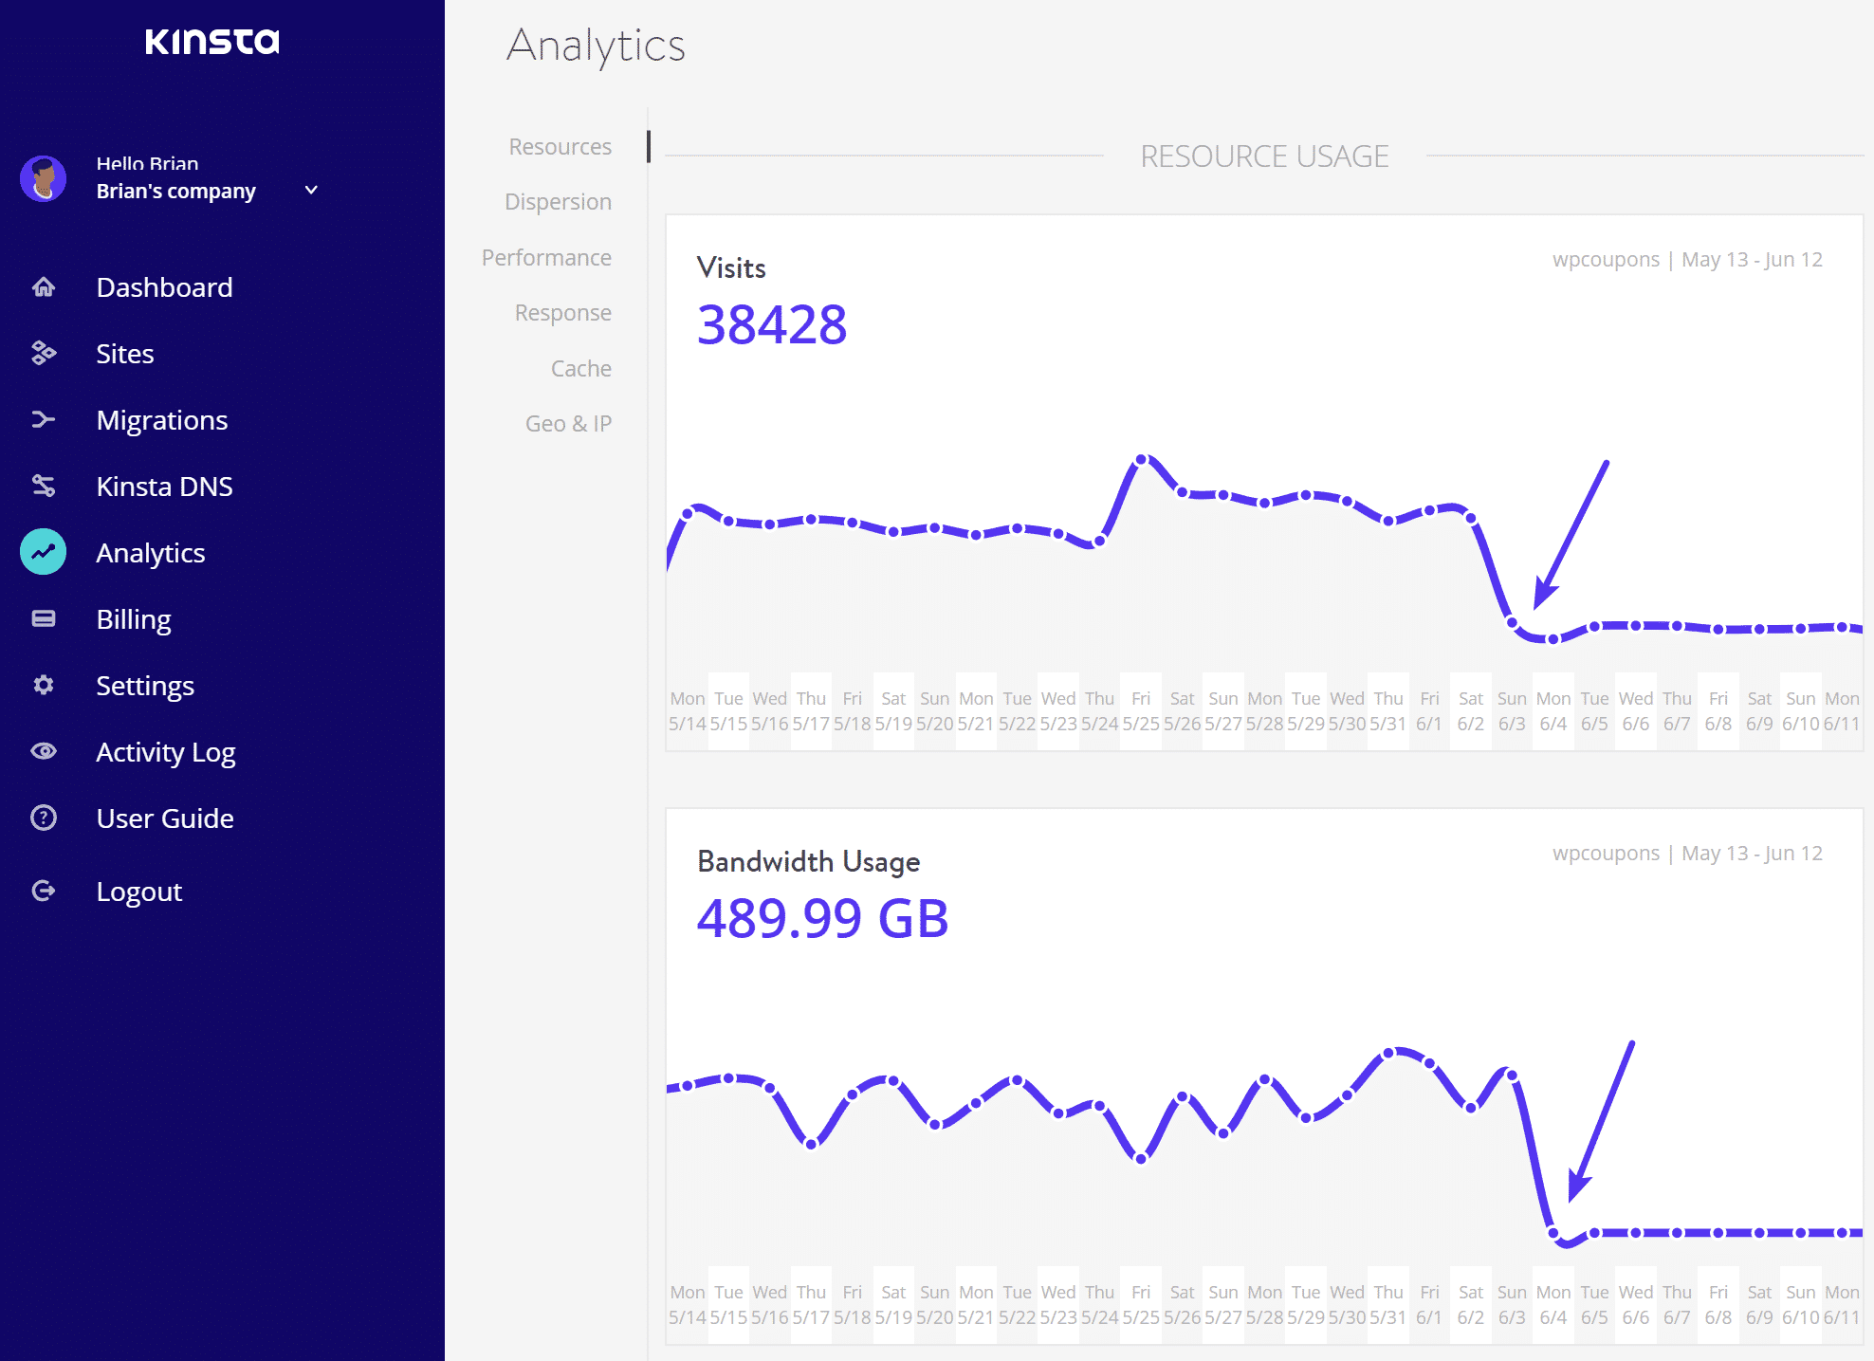Click the User Guide link

(x=166, y=818)
